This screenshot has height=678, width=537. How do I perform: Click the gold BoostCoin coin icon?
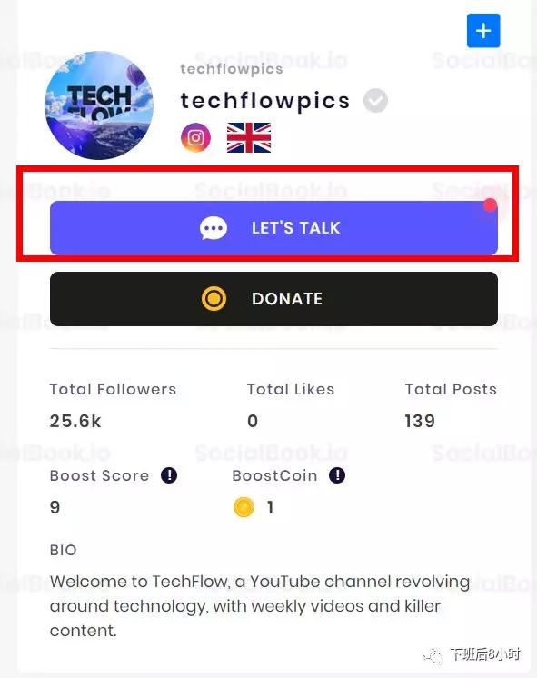(244, 507)
